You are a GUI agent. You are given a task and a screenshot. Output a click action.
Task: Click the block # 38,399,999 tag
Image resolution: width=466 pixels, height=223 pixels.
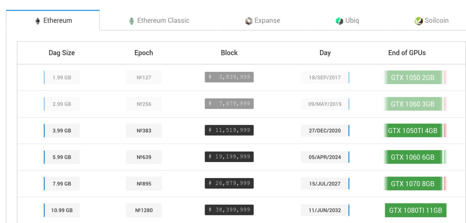point(229,210)
